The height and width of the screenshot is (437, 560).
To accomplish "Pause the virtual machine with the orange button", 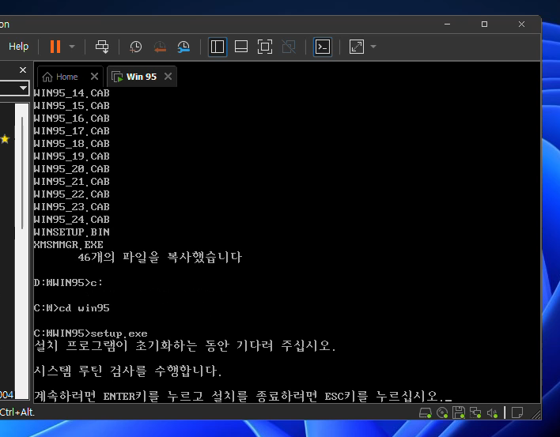I will (55, 47).
